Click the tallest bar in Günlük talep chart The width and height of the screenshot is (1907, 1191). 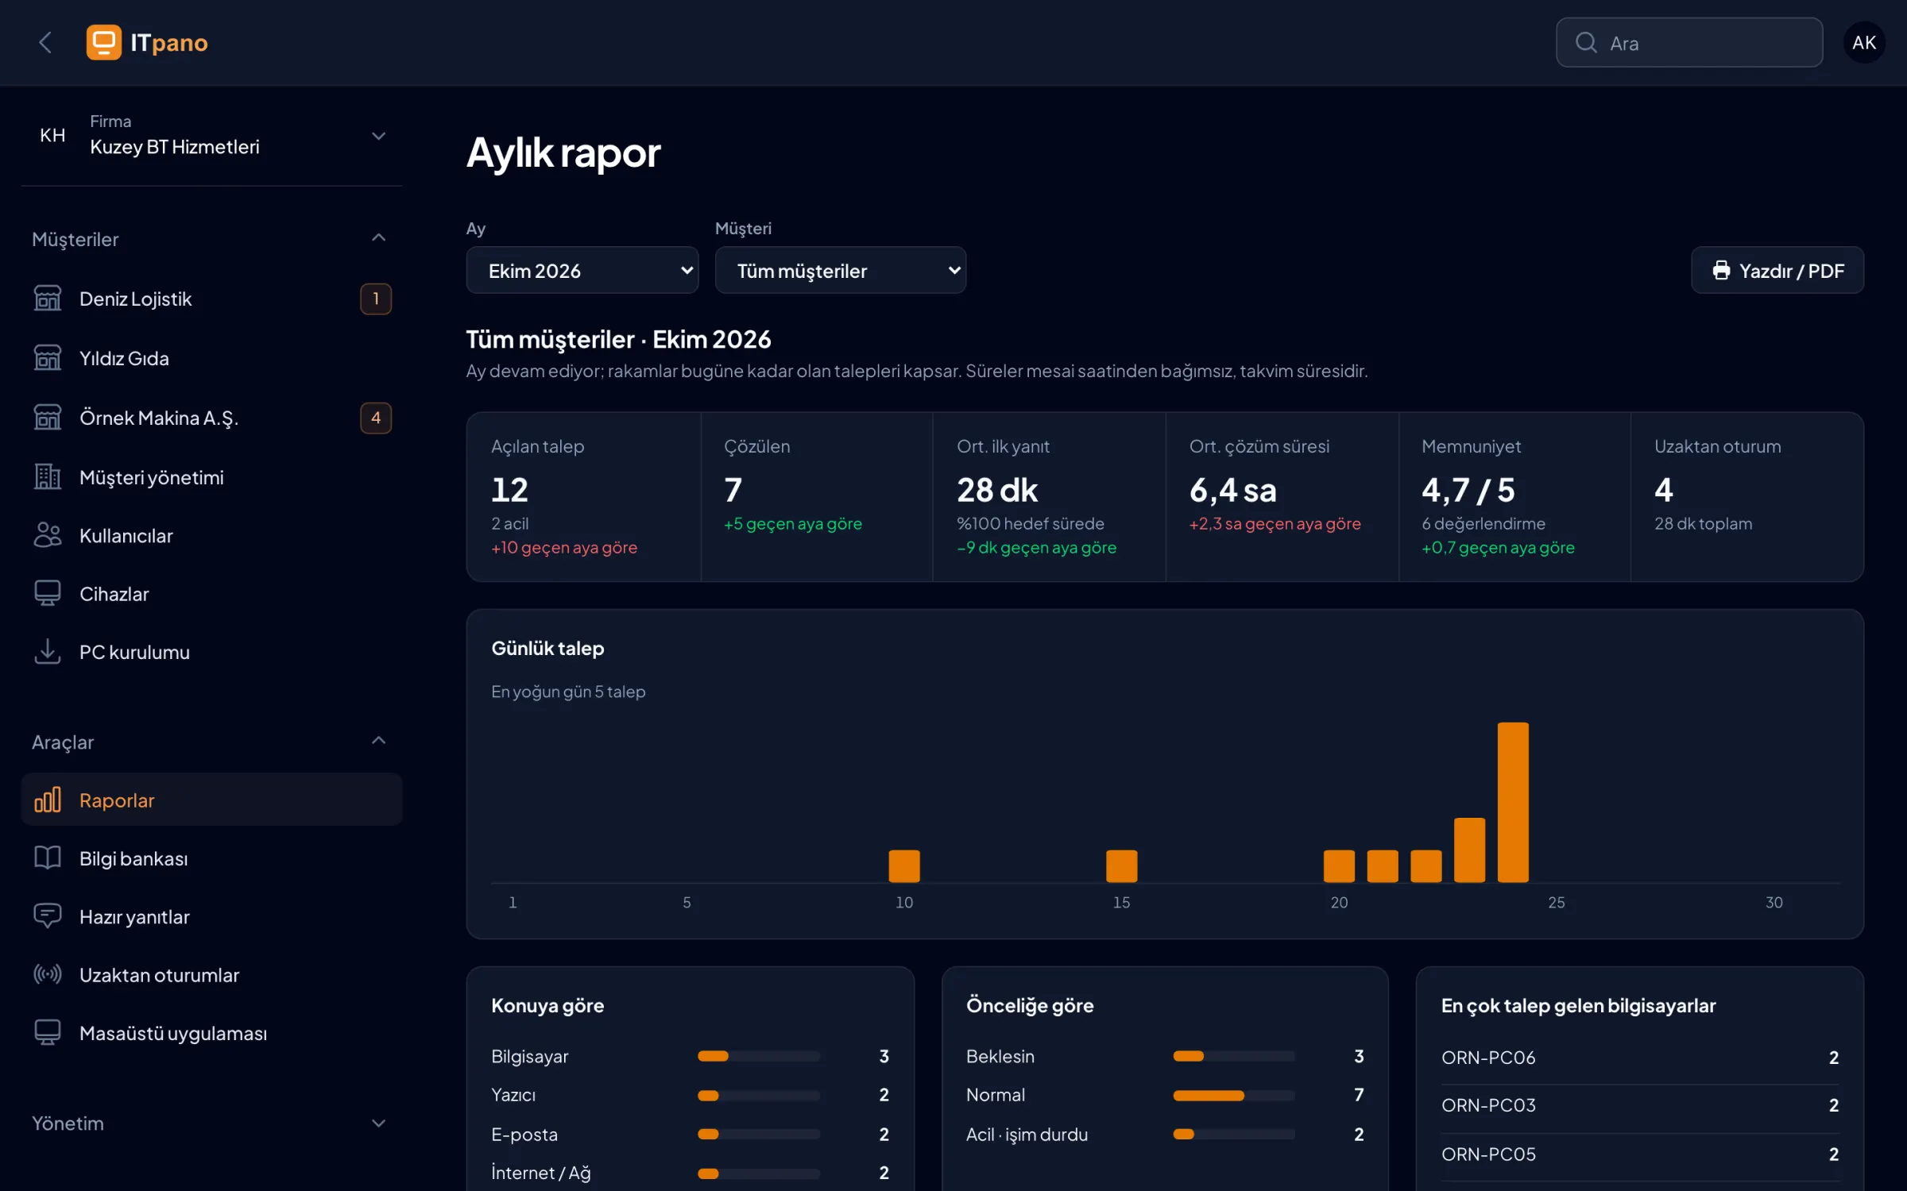(1513, 802)
